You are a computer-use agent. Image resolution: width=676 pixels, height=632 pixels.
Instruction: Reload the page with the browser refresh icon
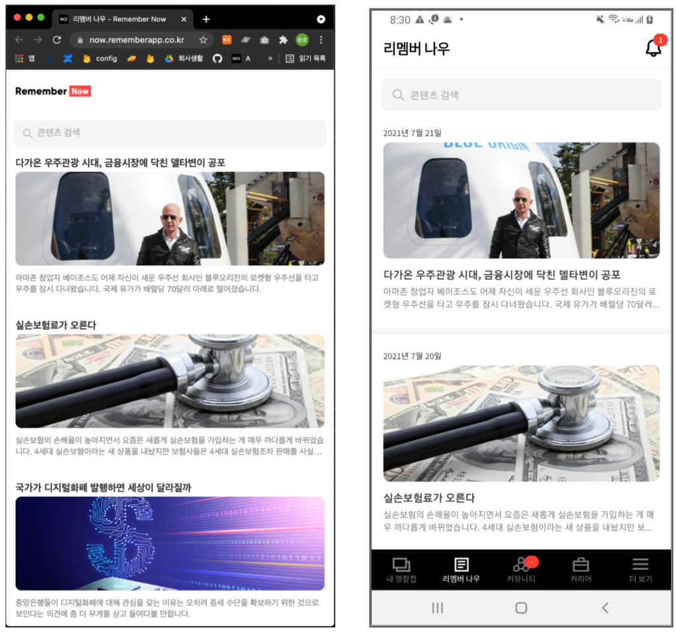(x=57, y=40)
